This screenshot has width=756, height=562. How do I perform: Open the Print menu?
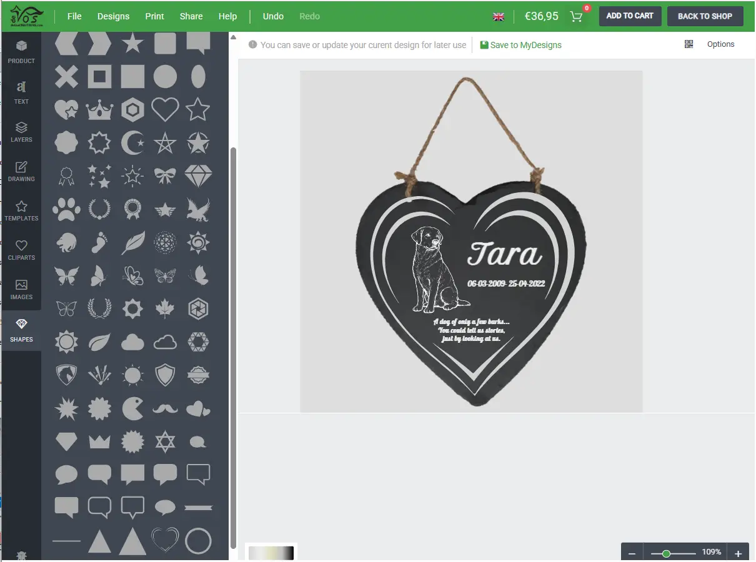154,16
